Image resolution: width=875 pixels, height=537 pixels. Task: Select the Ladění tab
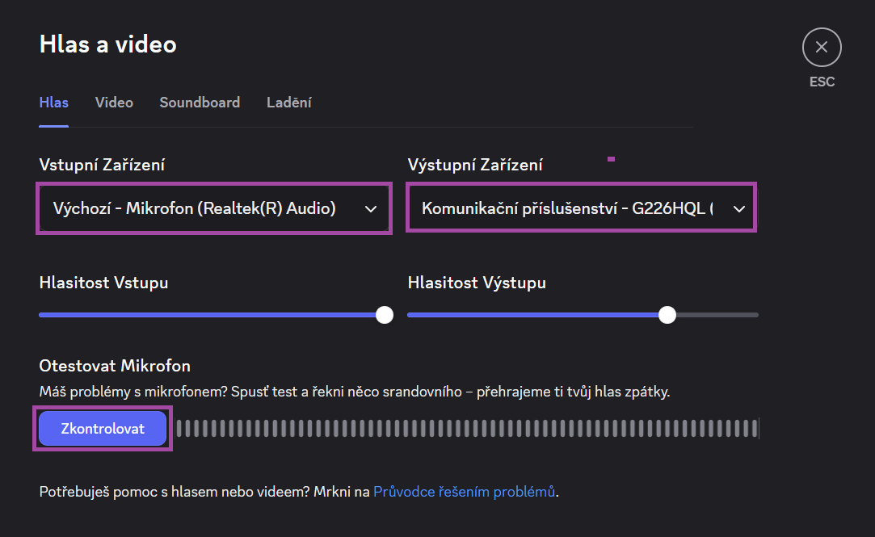point(289,103)
